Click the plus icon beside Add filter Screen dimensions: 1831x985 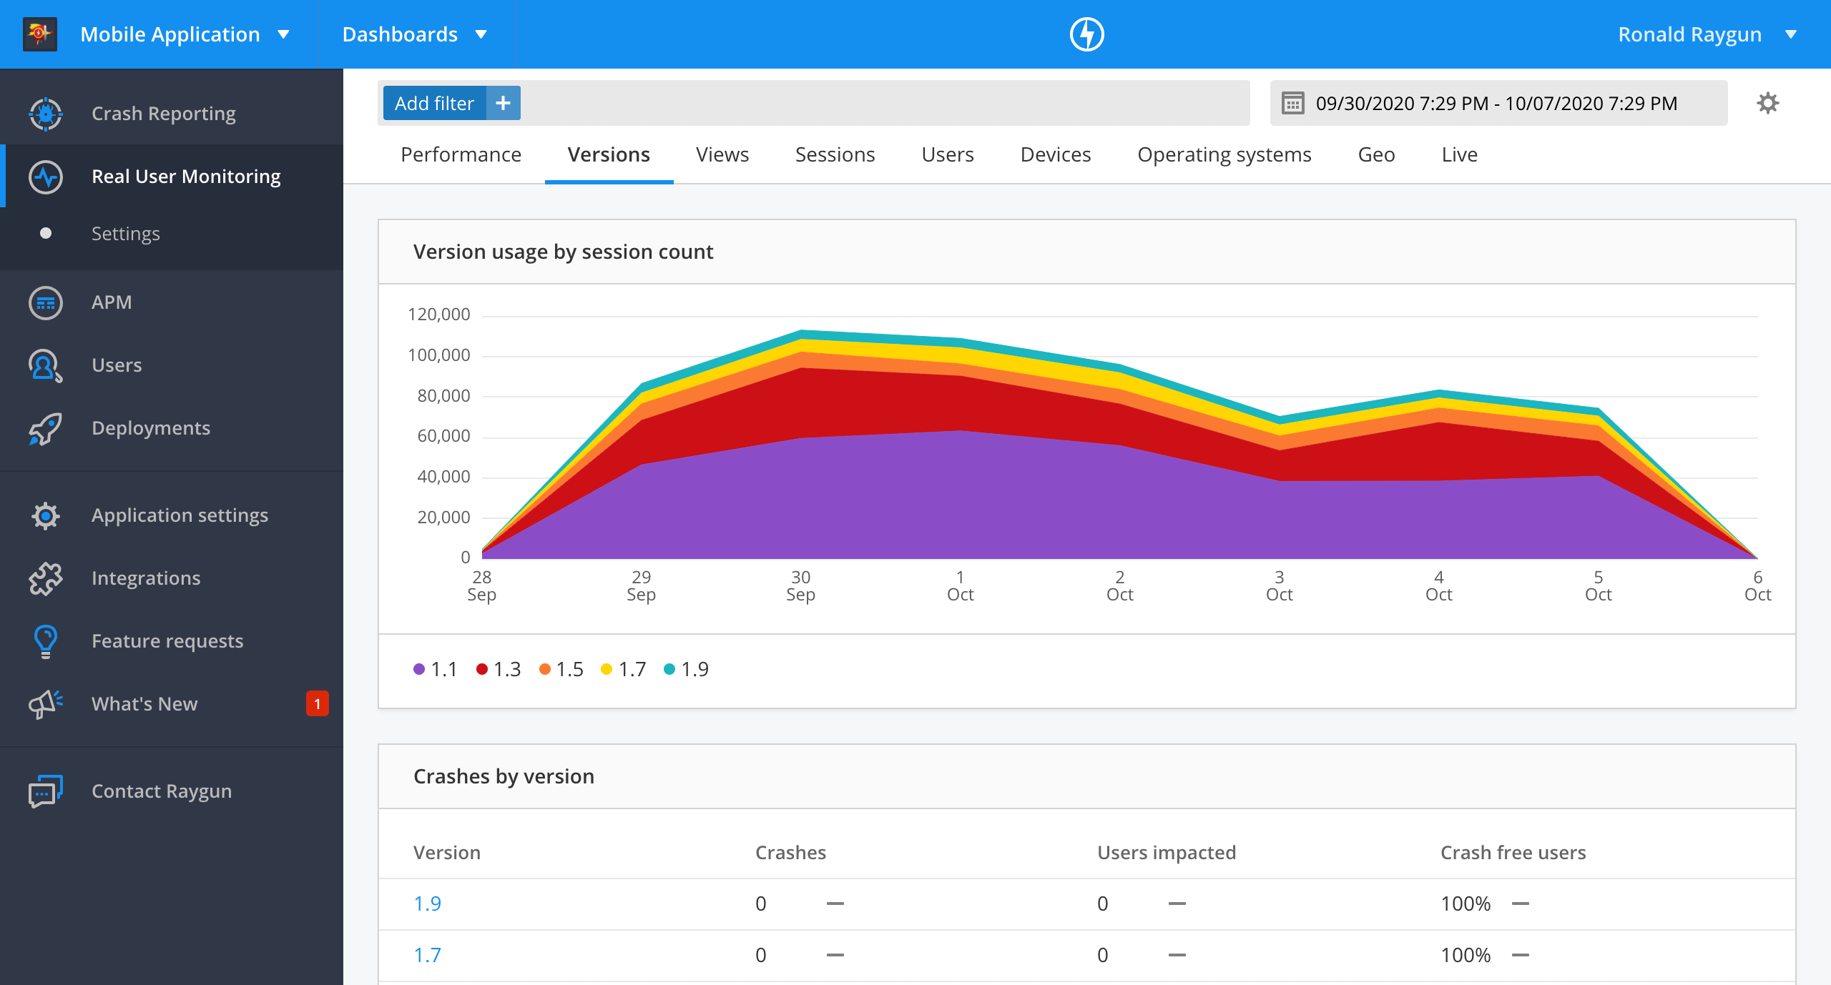(x=504, y=104)
